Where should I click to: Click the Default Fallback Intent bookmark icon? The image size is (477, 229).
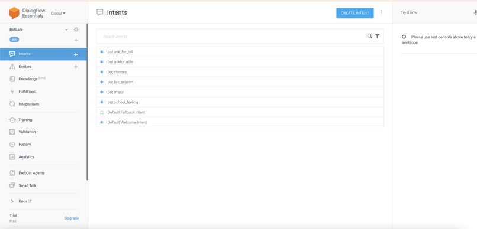click(102, 113)
